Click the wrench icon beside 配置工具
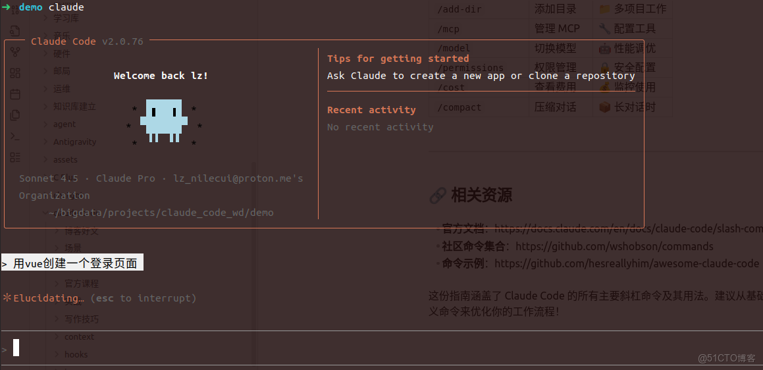The image size is (763, 370). tap(604, 28)
